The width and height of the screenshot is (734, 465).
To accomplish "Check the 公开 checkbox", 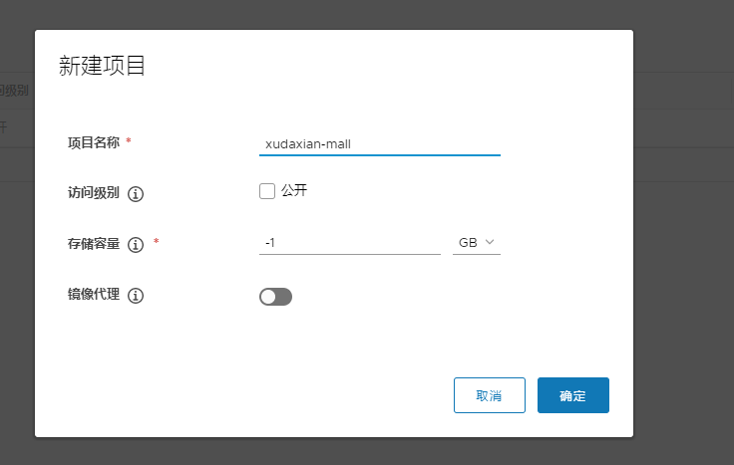I will (x=267, y=191).
